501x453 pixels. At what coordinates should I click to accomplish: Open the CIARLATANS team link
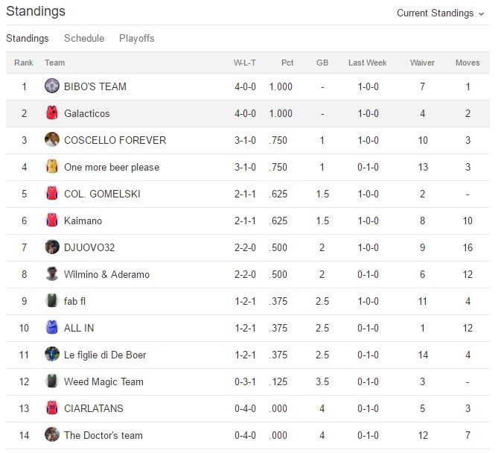point(94,408)
